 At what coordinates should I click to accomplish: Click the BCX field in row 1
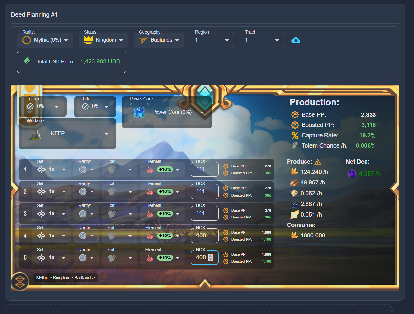pos(205,169)
